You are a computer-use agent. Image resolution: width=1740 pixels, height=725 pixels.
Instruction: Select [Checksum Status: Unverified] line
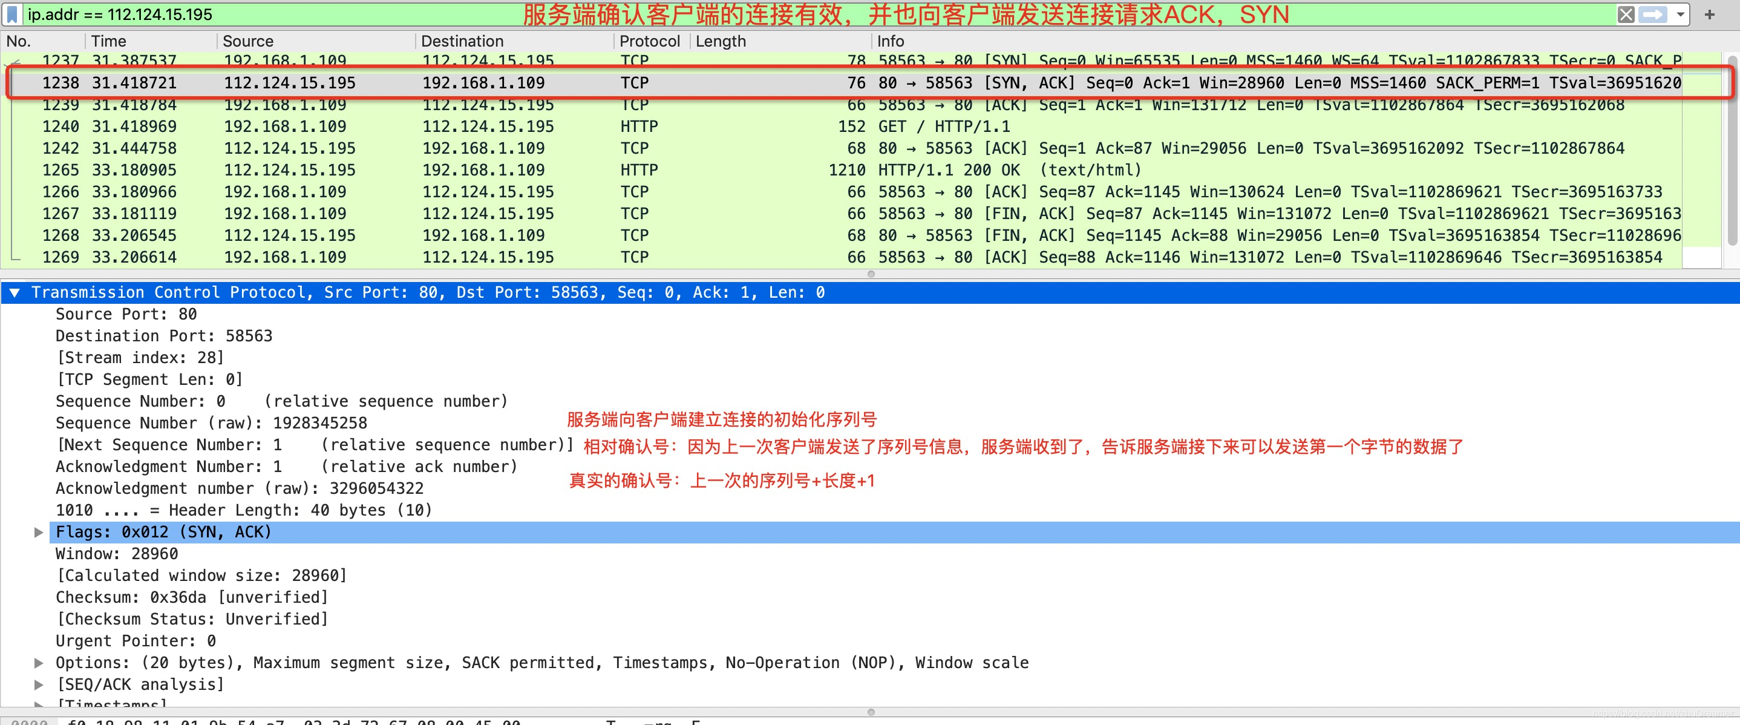[x=192, y=619]
